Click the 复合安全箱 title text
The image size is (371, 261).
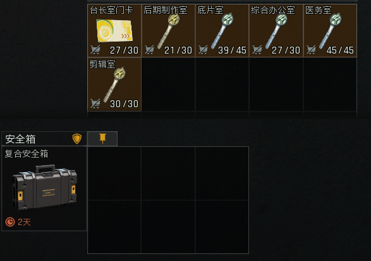[27, 154]
